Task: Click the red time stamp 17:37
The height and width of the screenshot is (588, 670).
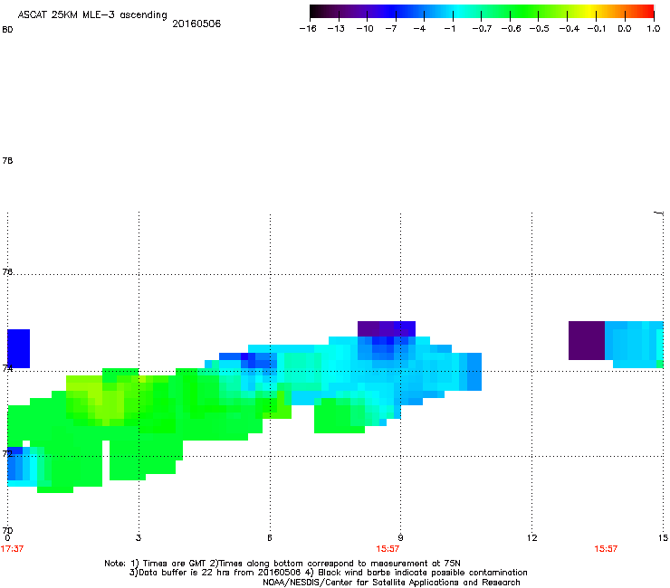Action: click(x=12, y=549)
